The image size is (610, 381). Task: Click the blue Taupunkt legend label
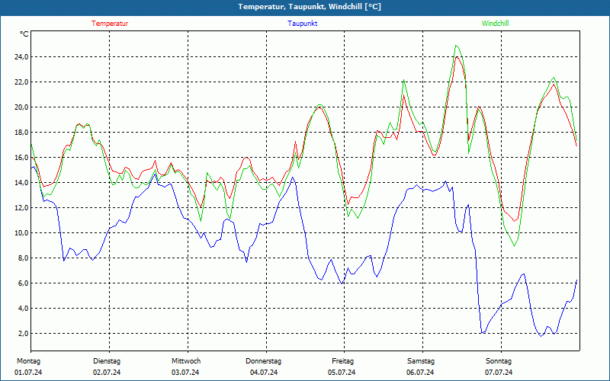pyautogui.click(x=302, y=24)
